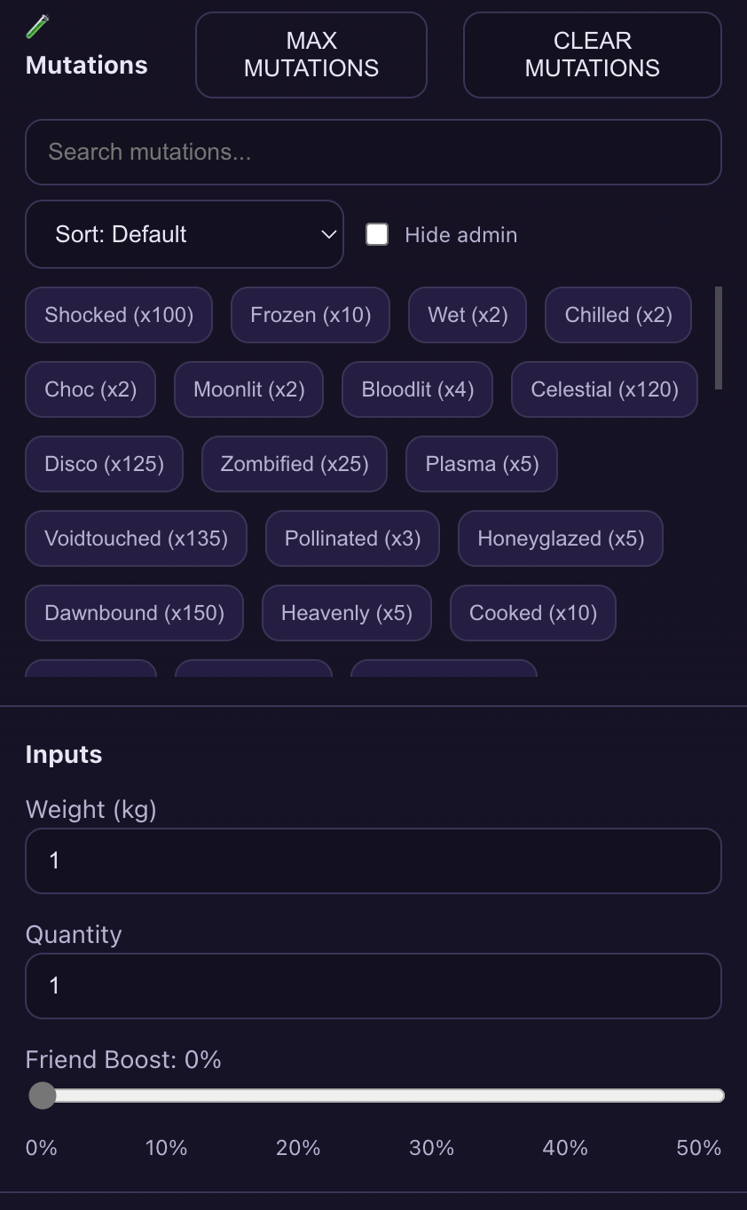The height and width of the screenshot is (1210, 747).
Task: Click the Friend Boost slider handle
Action: pos(43,1096)
